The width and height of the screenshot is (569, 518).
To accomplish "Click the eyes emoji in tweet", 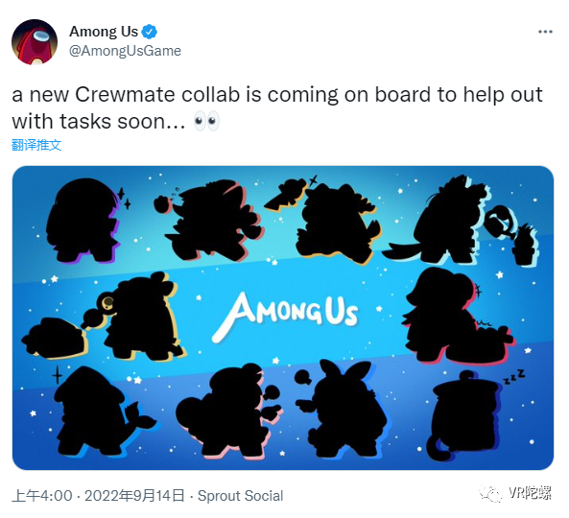I will pyautogui.click(x=206, y=121).
